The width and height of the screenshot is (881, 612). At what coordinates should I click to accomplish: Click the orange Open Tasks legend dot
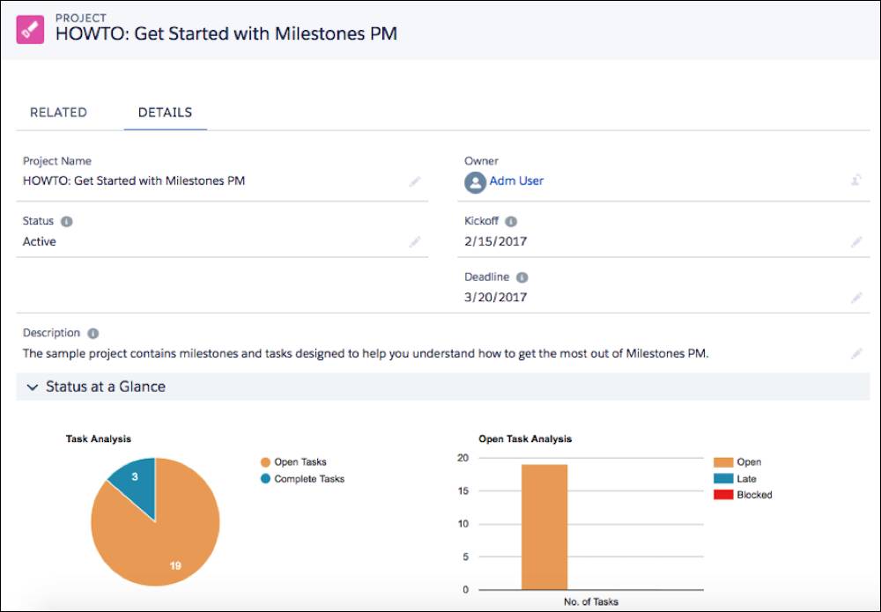(265, 462)
